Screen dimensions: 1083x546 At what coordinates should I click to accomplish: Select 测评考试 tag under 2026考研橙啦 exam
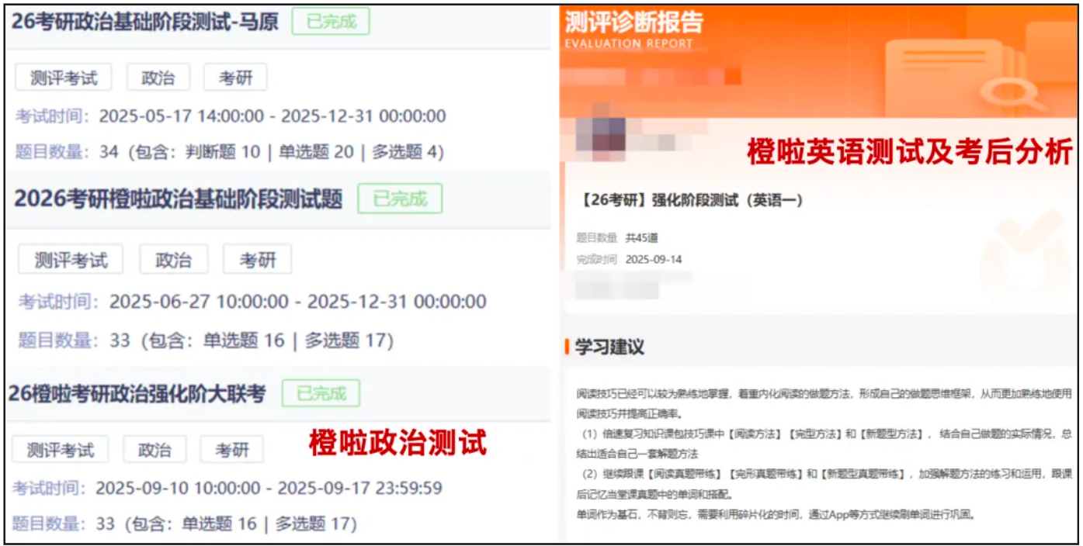[x=71, y=260]
